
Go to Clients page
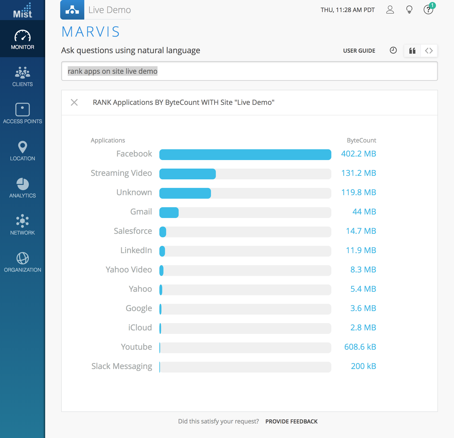point(23,77)
